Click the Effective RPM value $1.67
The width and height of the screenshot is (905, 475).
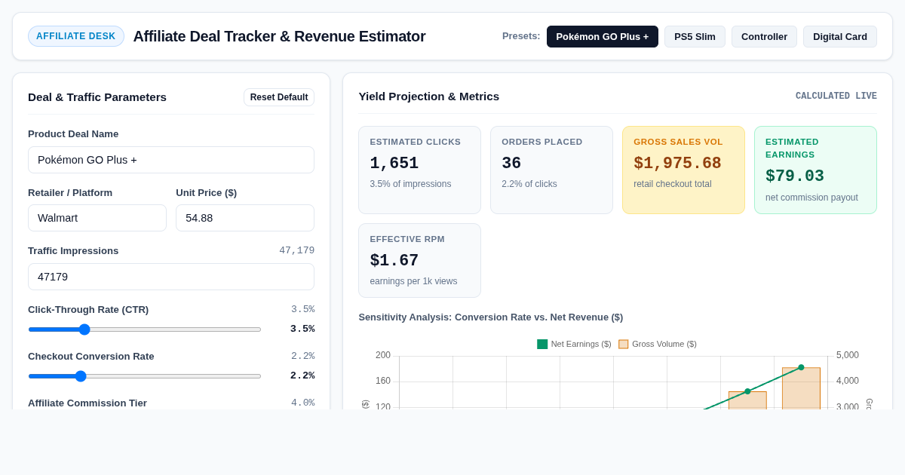click(394, 261)
